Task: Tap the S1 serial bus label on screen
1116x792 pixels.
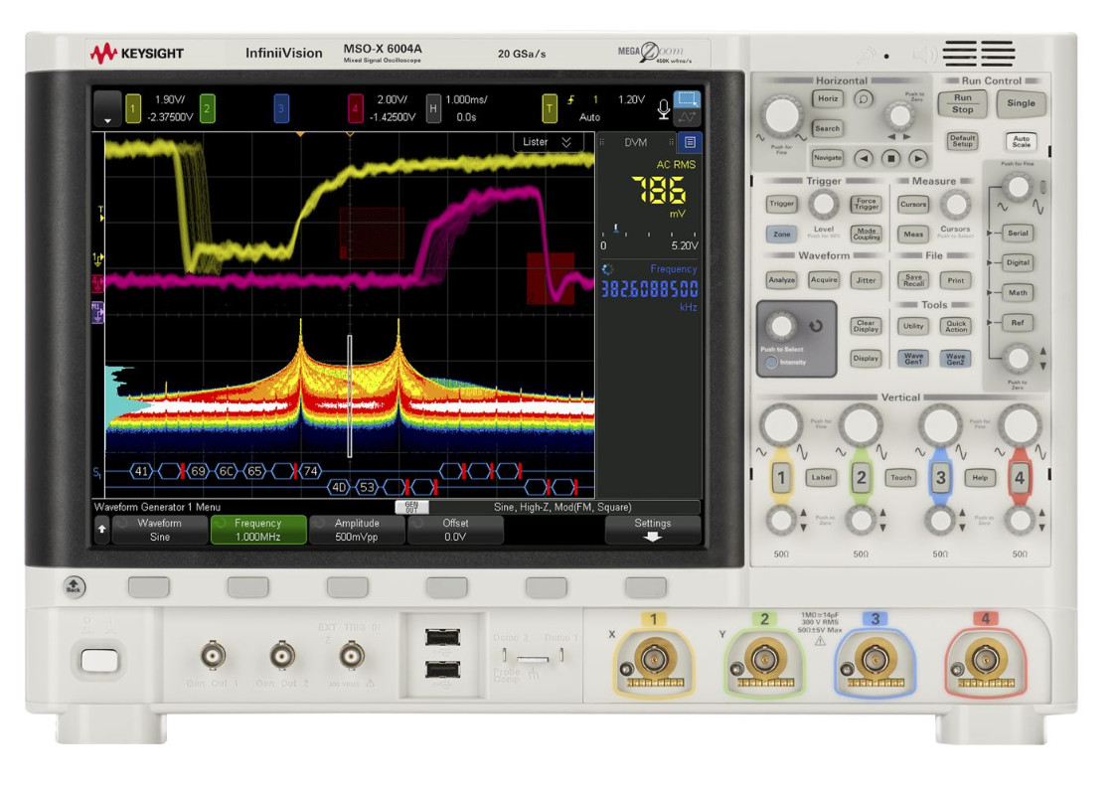Action: point(97,472)
